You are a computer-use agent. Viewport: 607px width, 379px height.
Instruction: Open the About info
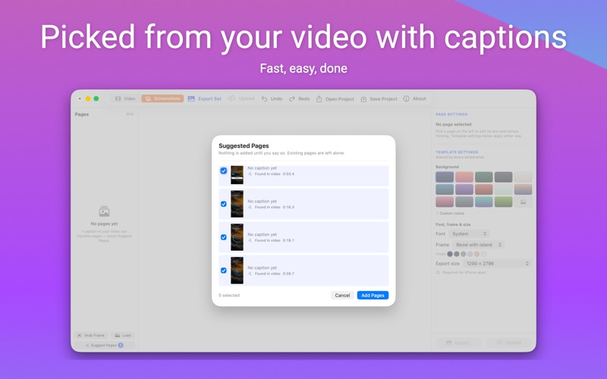414,99
